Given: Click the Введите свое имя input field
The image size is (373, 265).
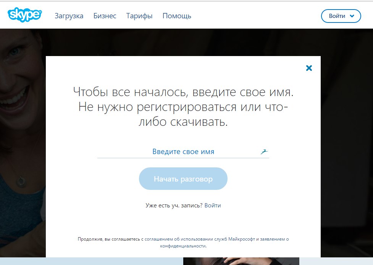Looking at the screenshot, I should pyautogui.click(x=183, y=151).
